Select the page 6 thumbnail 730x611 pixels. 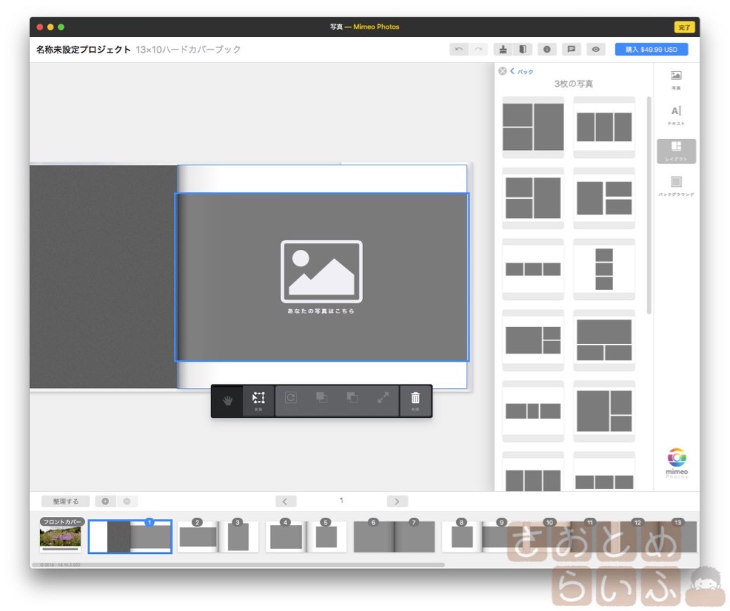point(374,537)
